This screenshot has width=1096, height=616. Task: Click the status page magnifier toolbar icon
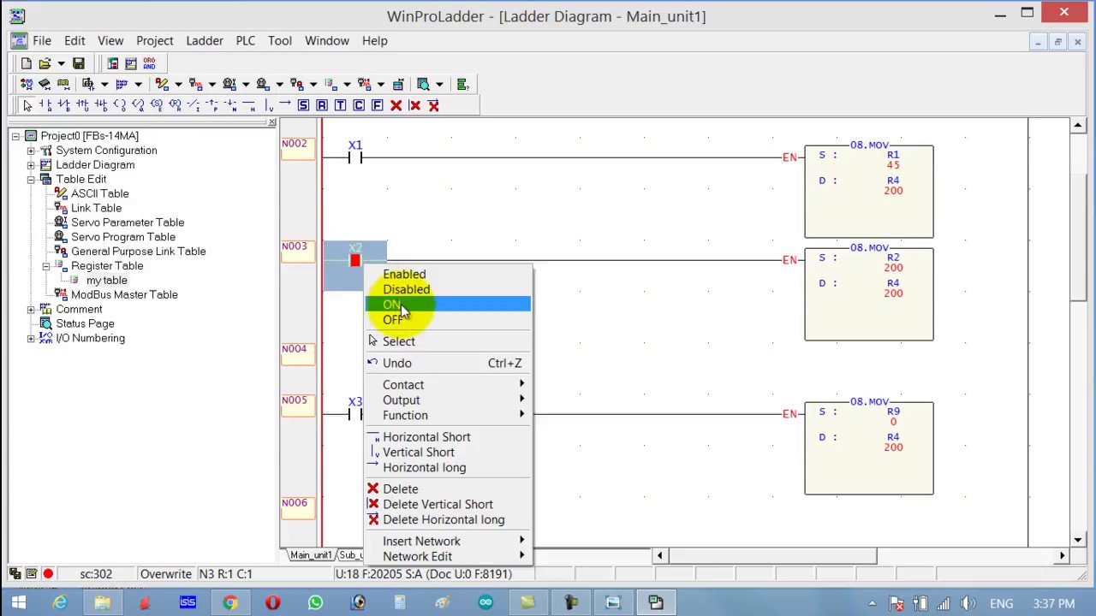(x=423, y=84)
